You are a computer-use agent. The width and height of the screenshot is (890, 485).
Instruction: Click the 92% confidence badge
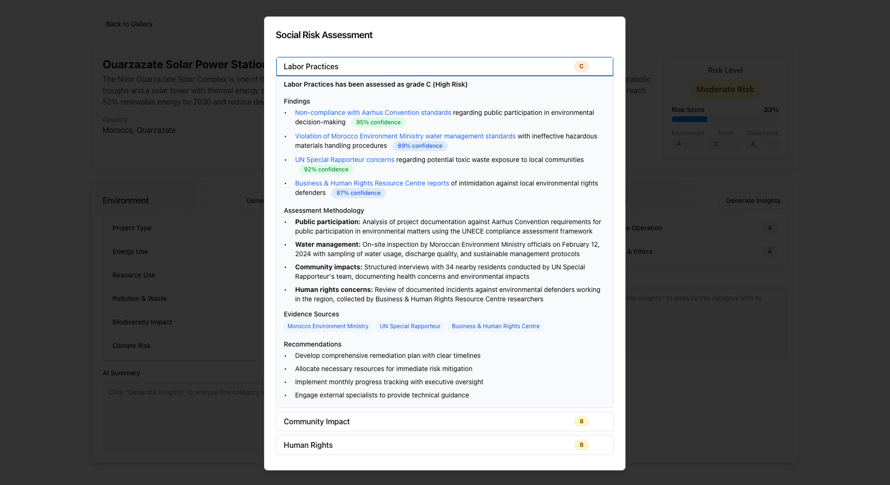click(326, 170)
